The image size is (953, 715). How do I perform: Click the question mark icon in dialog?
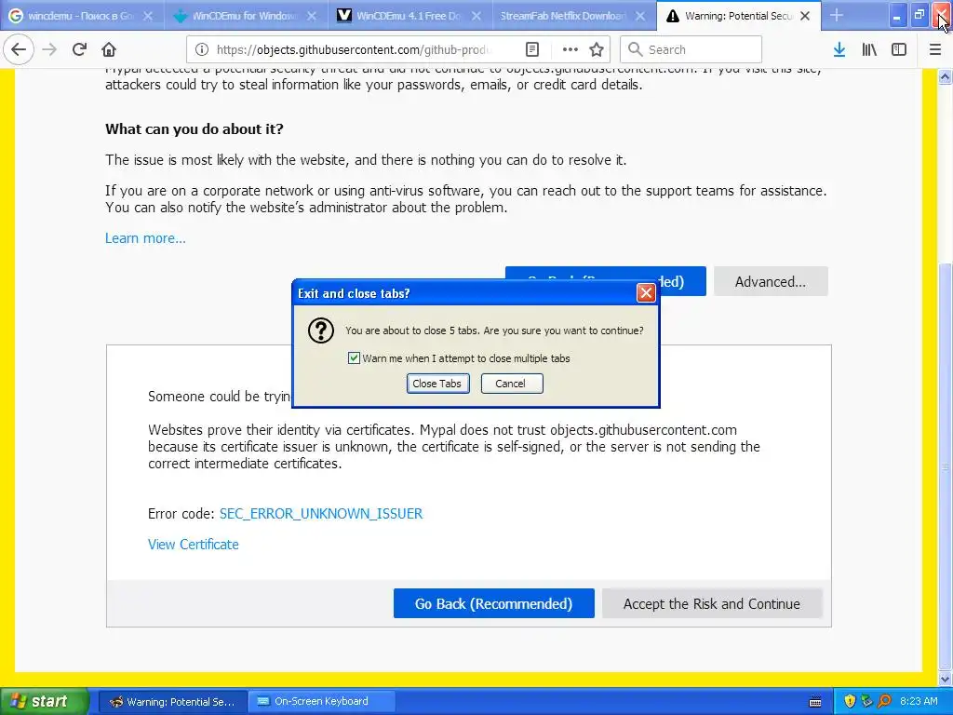(x=321, y=331)
